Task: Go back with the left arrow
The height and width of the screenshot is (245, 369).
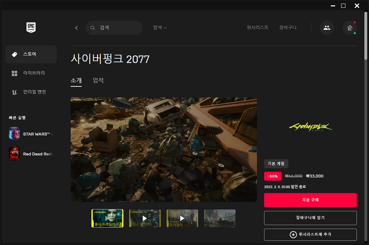Action: 76,28
